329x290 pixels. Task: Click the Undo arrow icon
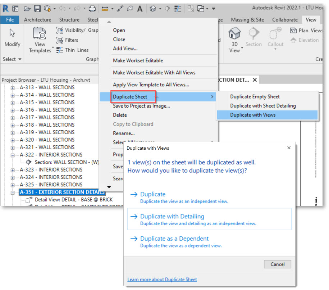(x=62, y=8)
